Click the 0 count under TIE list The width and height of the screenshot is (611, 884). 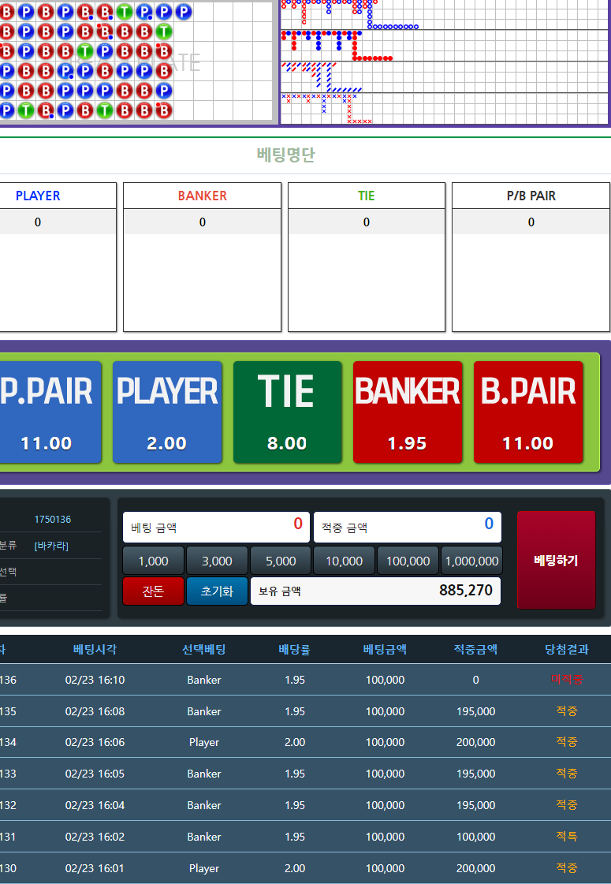tap(367, 222)
